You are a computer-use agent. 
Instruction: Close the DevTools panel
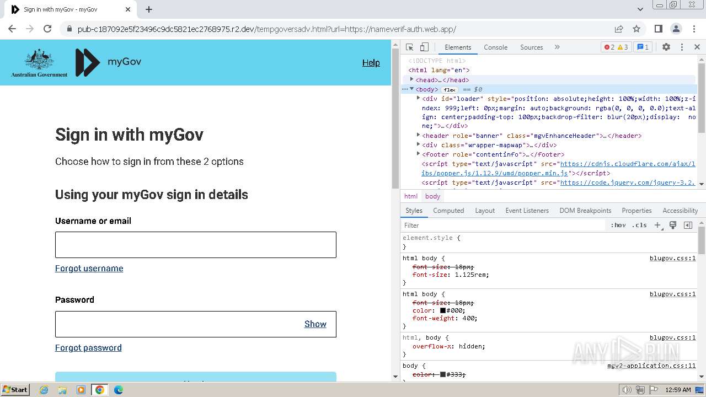click(x=697, y=47)
